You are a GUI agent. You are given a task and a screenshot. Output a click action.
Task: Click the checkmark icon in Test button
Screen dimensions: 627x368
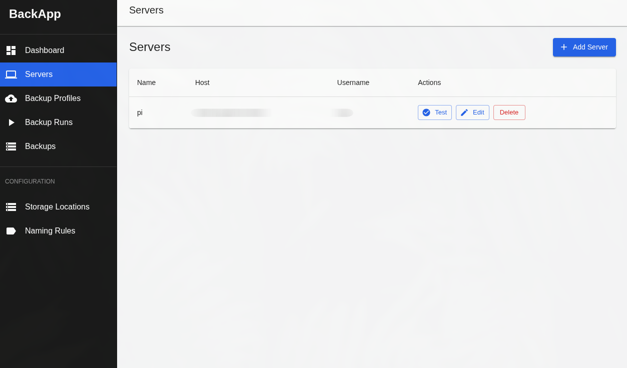click(x=426, y=112)
